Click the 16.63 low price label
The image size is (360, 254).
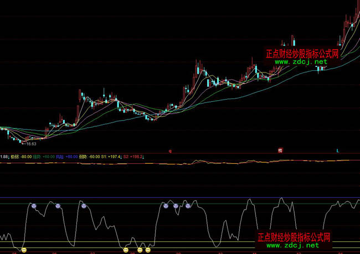click(30, 144)
